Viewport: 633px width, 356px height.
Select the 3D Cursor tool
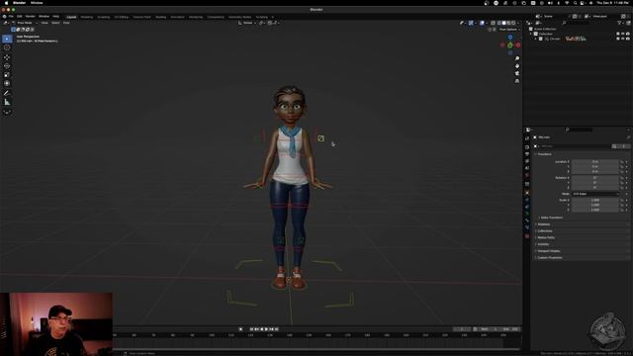coord(7,47)
